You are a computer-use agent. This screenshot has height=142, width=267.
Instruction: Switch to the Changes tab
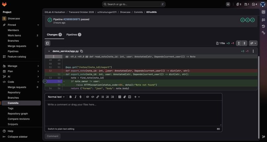tap(54, 34)
